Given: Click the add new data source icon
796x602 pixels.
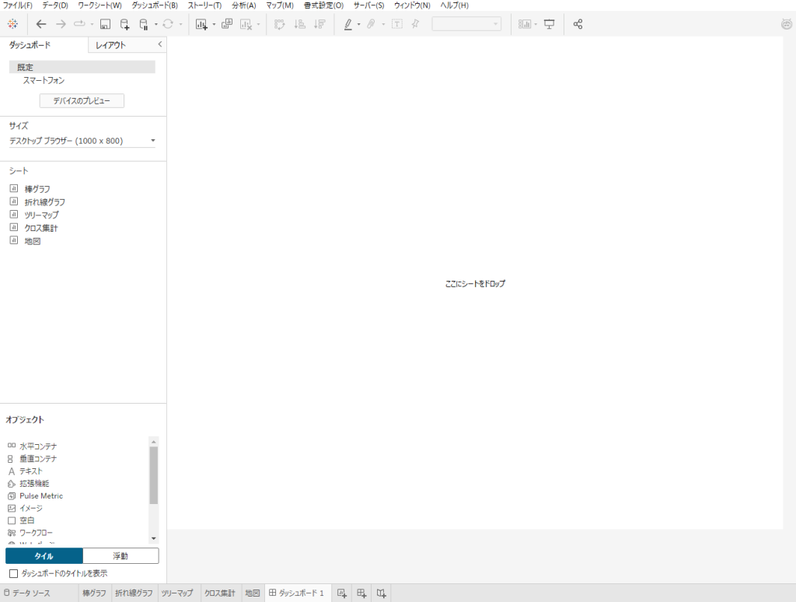Looking at the screenshot, I should [125, 24].
